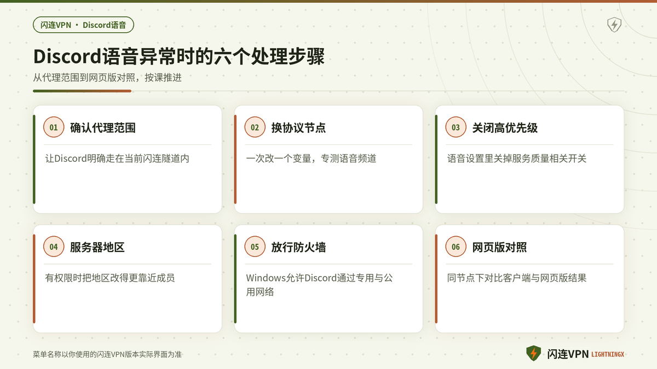The image size is (657, 369).
Task: Click the lightning shield icon at top right
Action: click(x=614, y=25)
